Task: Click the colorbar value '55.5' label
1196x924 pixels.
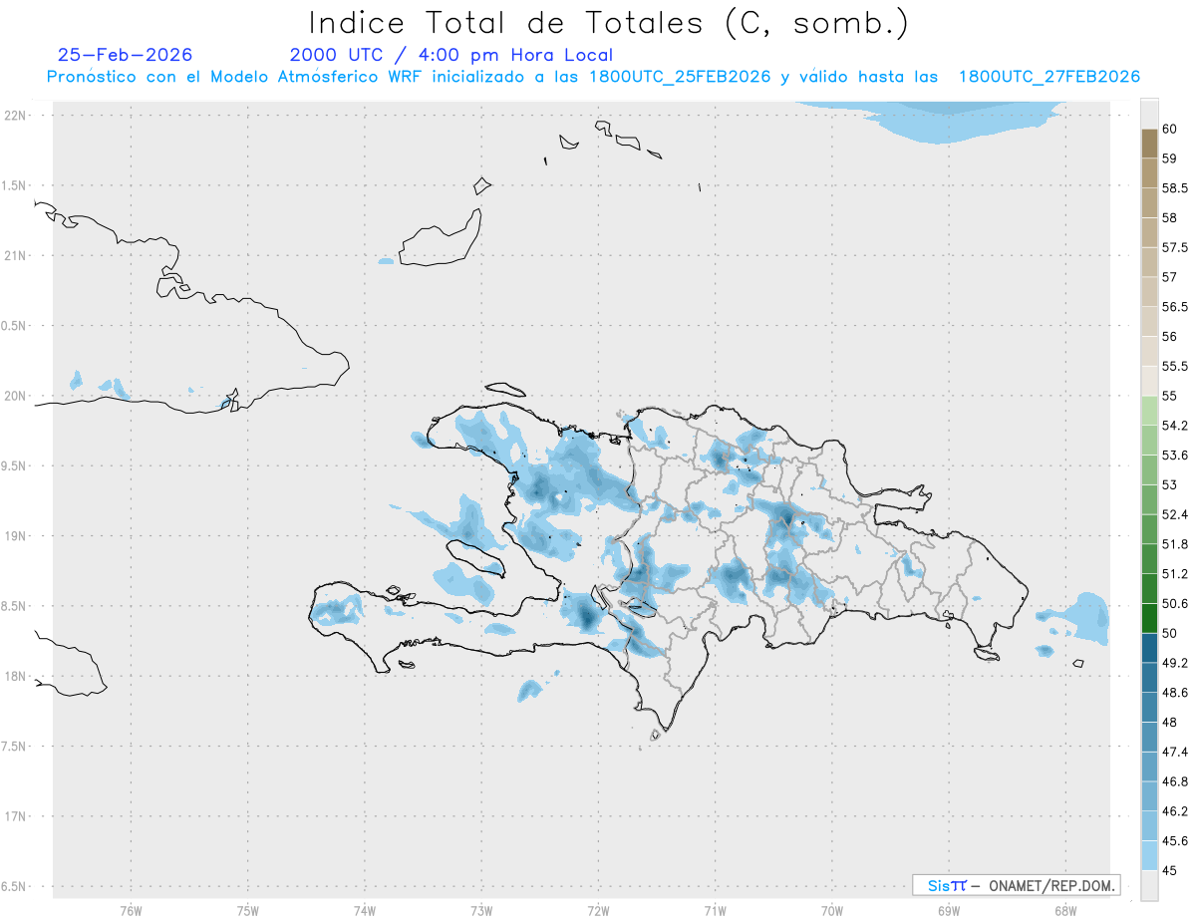Action: click(x=1175, y=367)
